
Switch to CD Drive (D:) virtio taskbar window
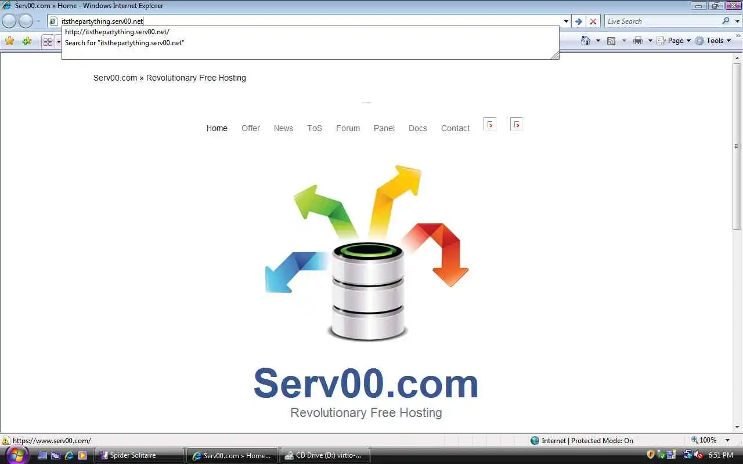tap(325, 456)
